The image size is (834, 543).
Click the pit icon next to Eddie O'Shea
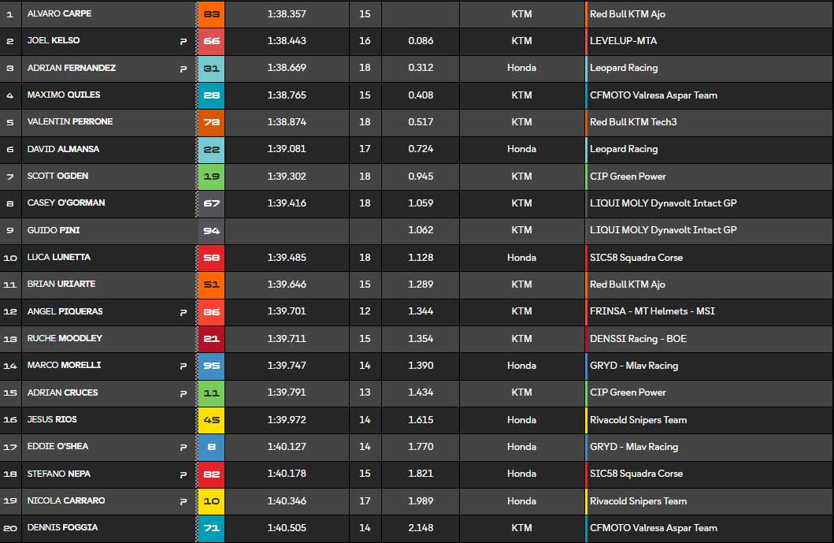pyautogui.click(x=183, y=448)
